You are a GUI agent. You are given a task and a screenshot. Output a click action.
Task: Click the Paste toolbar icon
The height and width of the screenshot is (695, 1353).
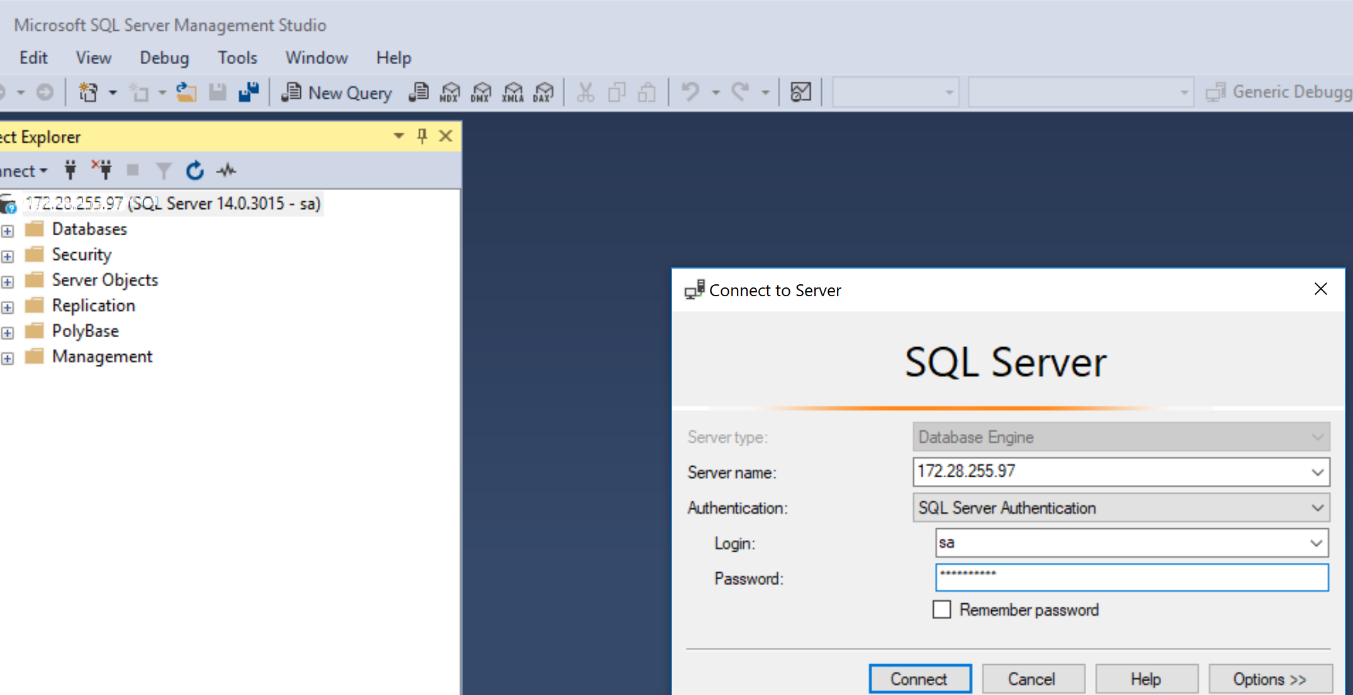pos(647,92)
